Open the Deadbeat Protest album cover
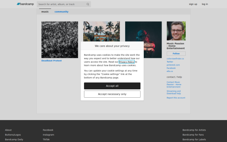 [60, 40]
